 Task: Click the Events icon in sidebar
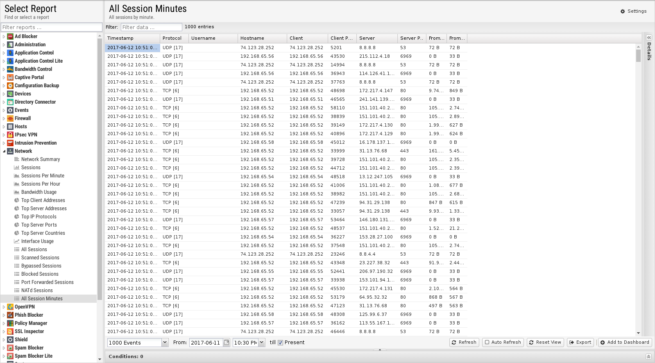10,110
